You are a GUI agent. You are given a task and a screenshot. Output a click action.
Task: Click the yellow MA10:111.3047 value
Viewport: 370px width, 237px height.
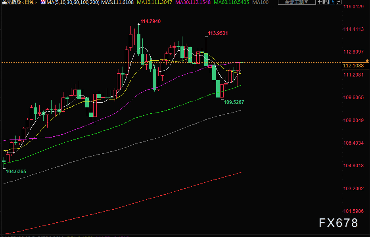click(x=155, y=2)
